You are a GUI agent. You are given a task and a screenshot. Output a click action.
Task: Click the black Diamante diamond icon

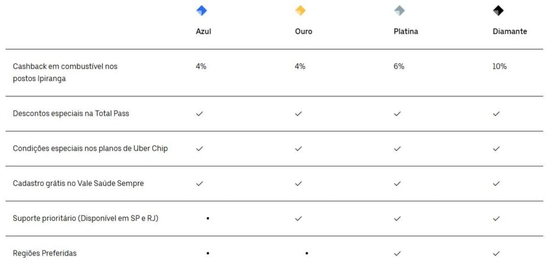point(498,11)
